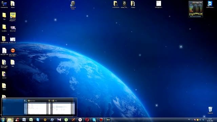Select the Recycle Bin desktop icon
Viewport: 217px width, 122px height.
pos(210,110)
